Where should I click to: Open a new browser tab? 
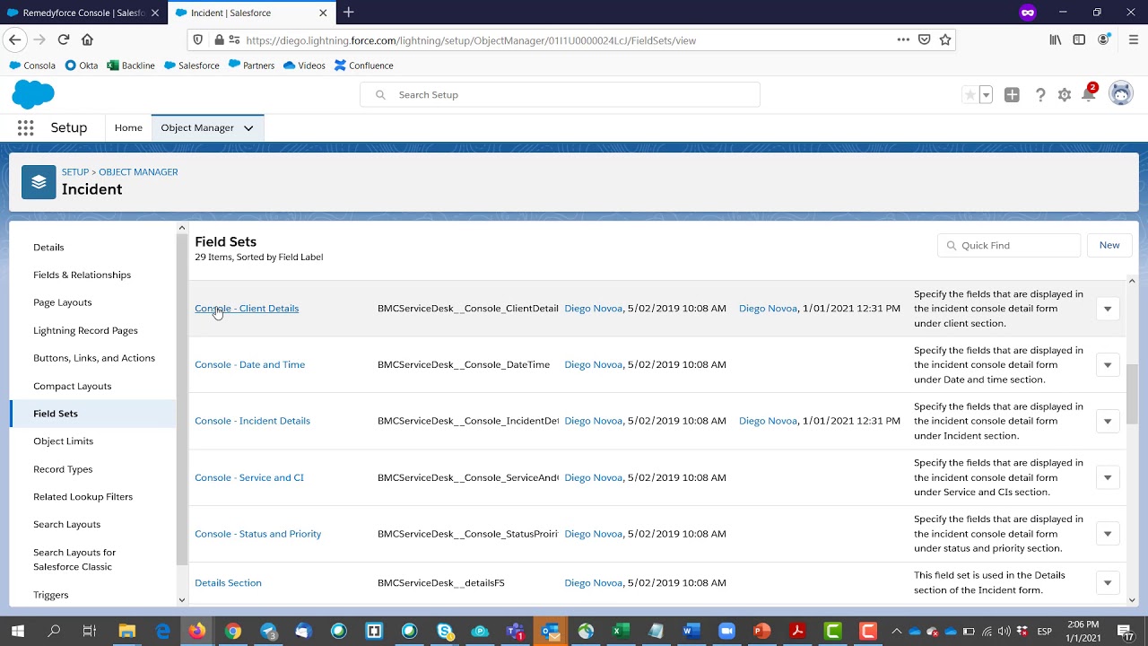pos(348,13)
